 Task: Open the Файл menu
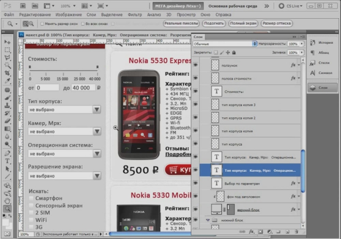pyautogui.click(x=9, y=14)
